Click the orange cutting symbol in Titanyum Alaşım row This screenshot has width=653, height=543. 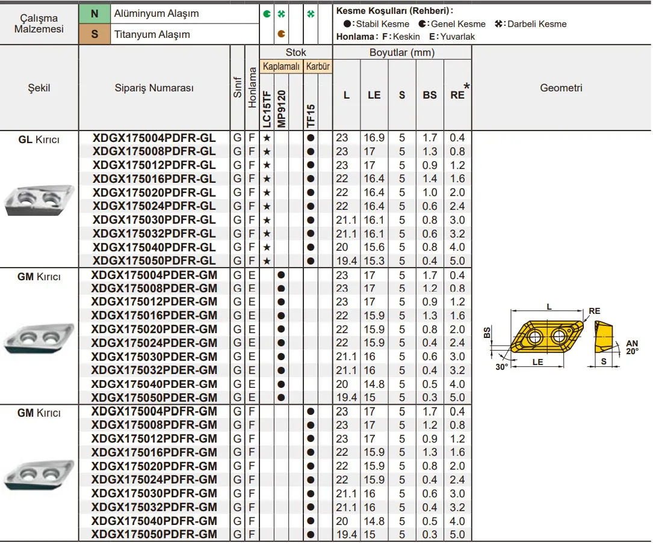[x=281, y=34]
